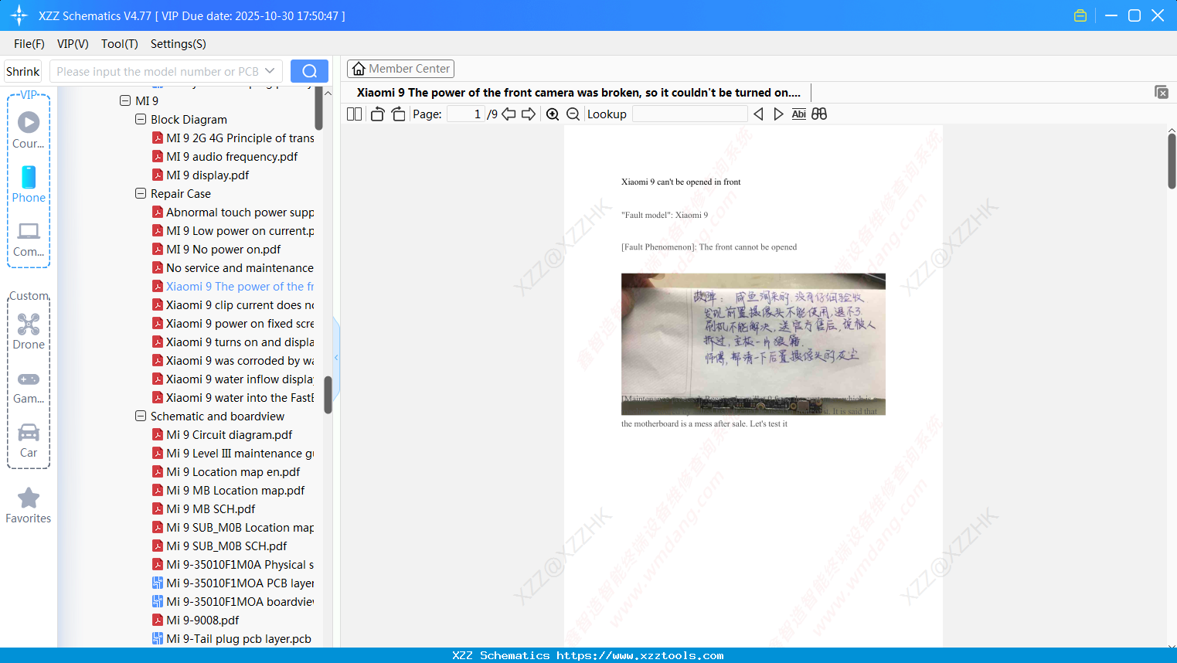Close the open document tab panel
This screenshot has height=663, width=1177.
point(1162,92)
